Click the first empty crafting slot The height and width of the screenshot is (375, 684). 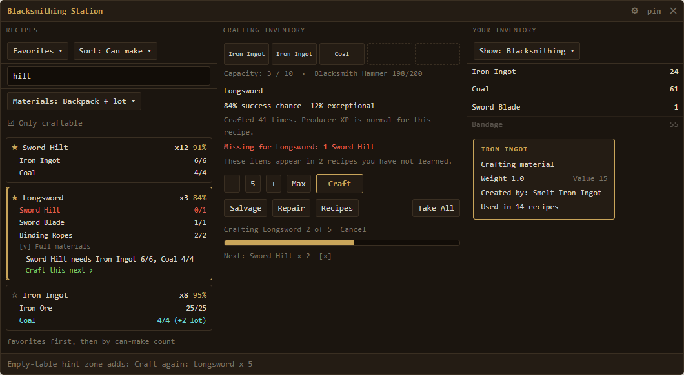coord(390,54)
